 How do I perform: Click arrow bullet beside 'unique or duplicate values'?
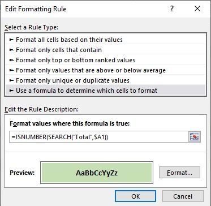tap(12, 80)
